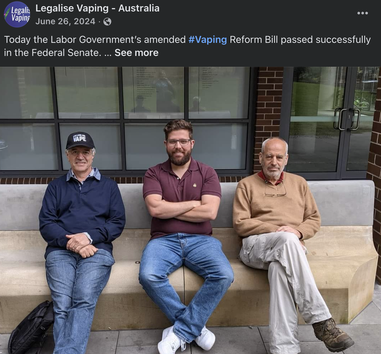Image resolution: width=381 pixels, height=354 pixels.
Task: Follow the #Vaping hashtag link
Action: pos(208,40)
